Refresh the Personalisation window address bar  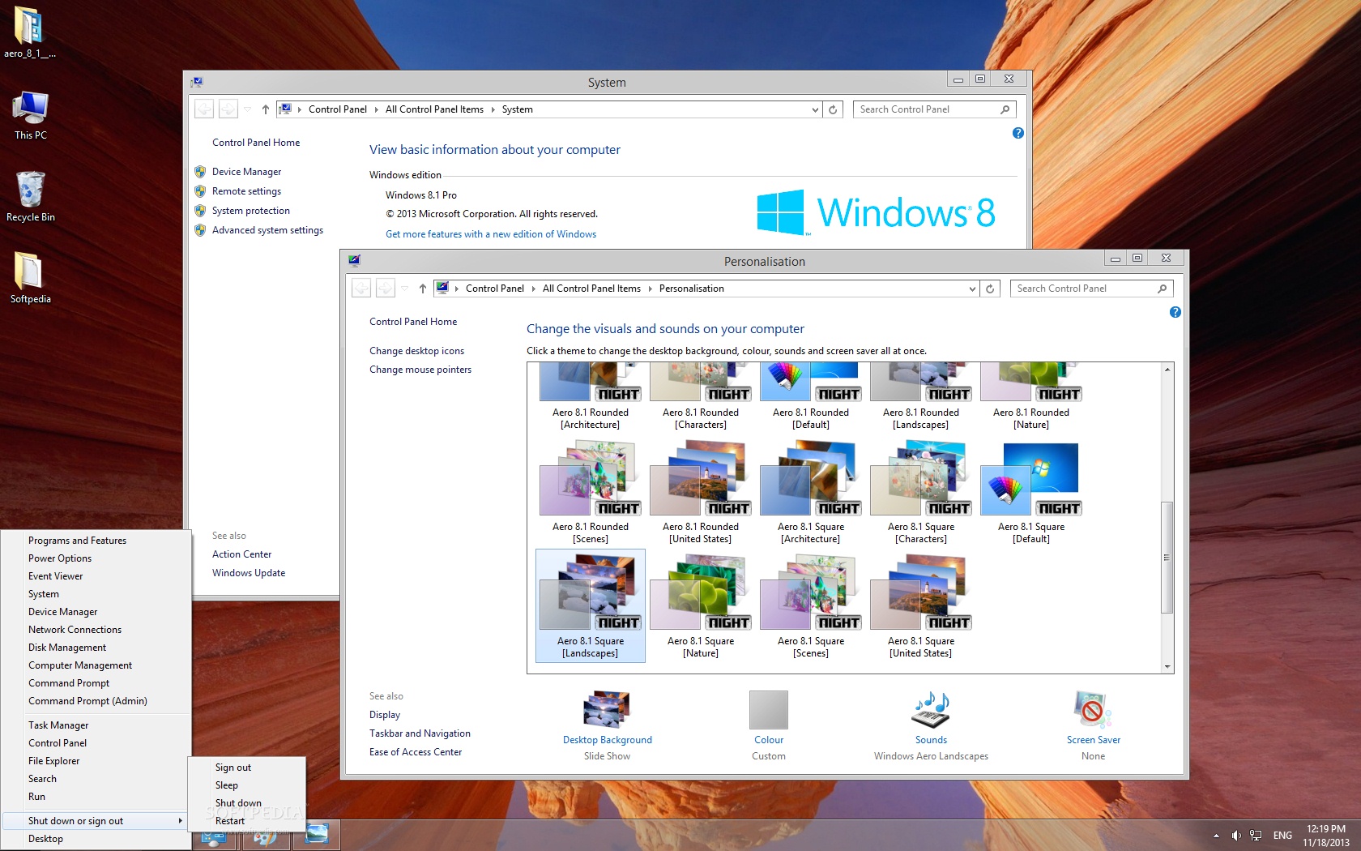[990, 289]
